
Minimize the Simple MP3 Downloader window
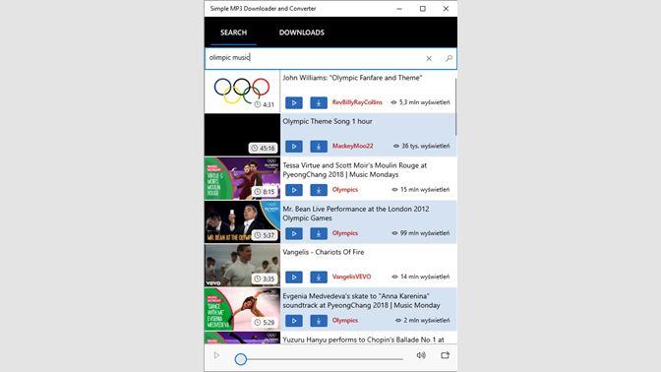point(399,9)
